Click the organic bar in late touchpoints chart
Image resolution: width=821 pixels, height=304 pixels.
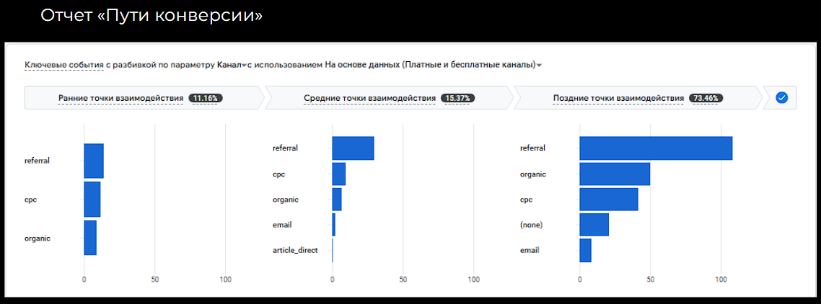click(615, 174)
